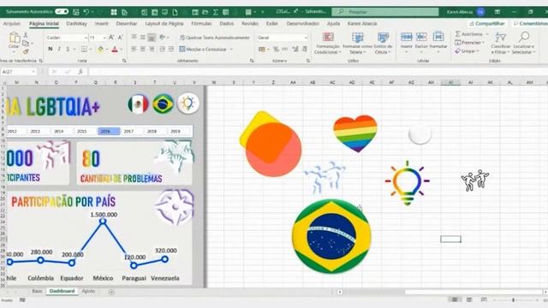Viewport: 548px width, 308px height.
Task: Open the Classificar e Filtrar dropdown
Action: [500, 44]
